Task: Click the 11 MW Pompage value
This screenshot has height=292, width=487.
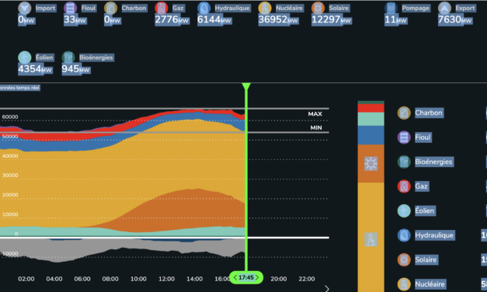Action: point(395,19)
